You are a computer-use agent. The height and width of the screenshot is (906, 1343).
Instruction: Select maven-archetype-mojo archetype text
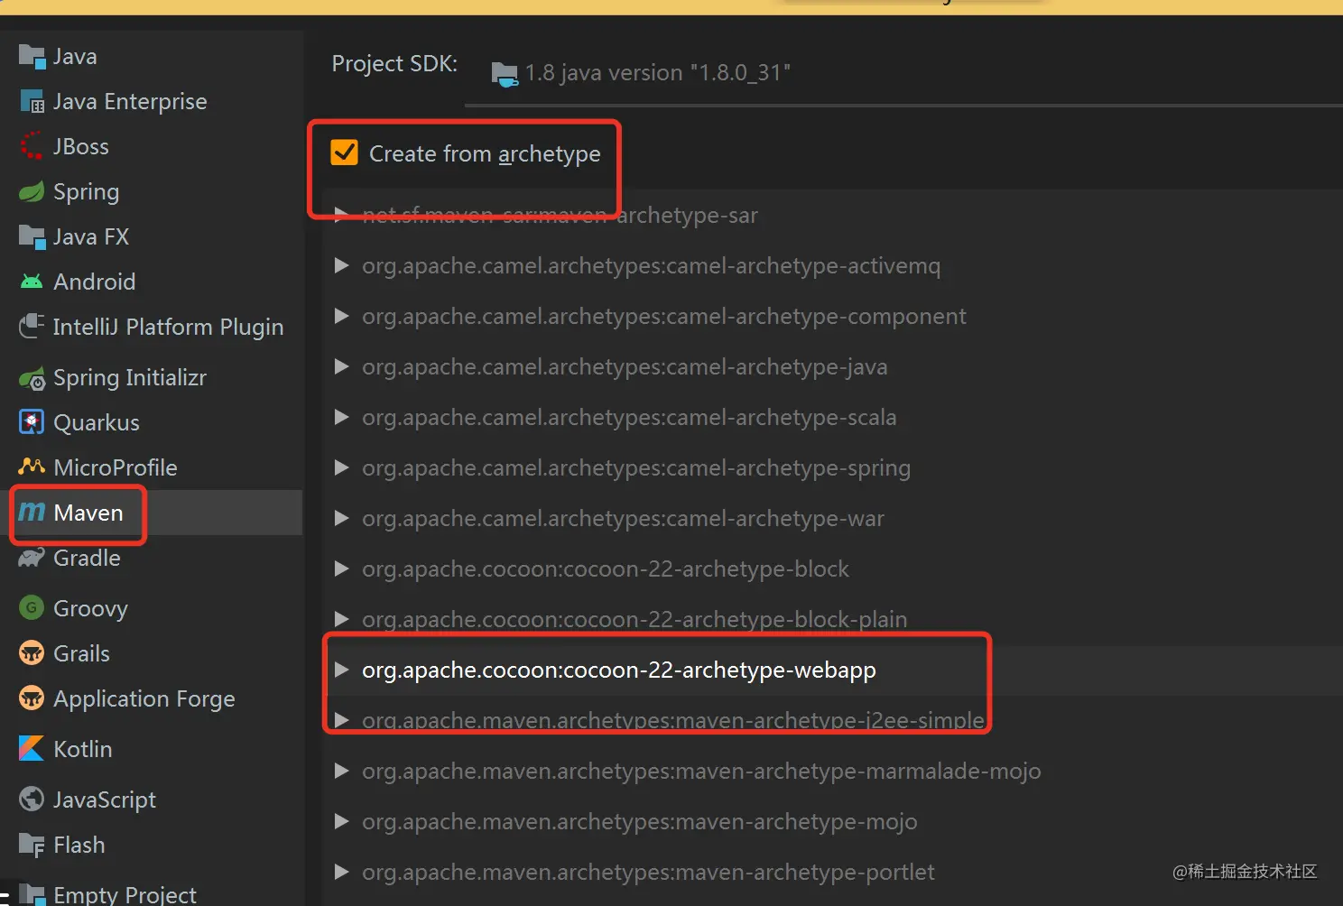pyautogui.click(x=640, y=822)
